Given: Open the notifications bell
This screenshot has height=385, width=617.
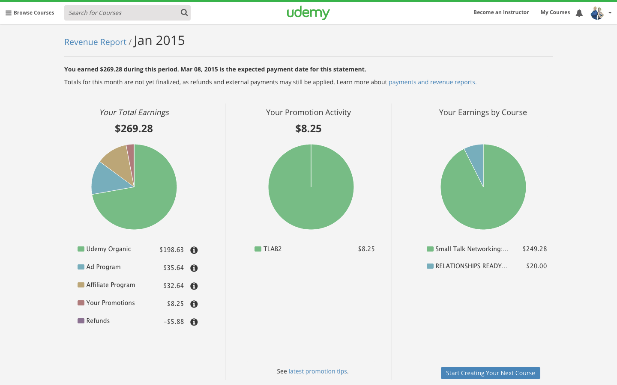Looking at the screenshot, I should (579, 13).
